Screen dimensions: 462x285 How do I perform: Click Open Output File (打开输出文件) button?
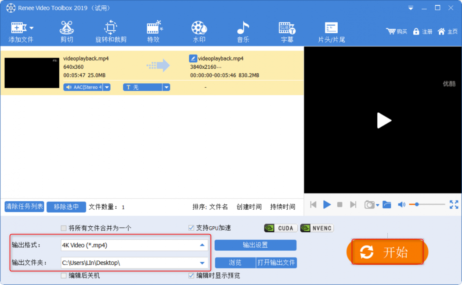[276, 263]
